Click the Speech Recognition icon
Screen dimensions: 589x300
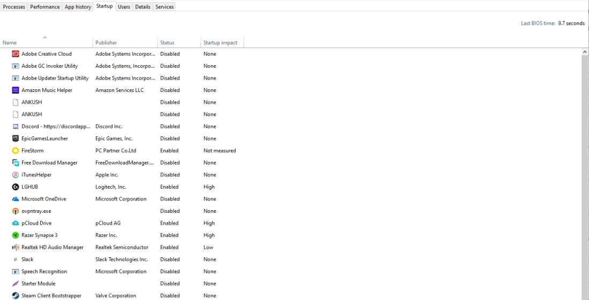tap(16, 272)
